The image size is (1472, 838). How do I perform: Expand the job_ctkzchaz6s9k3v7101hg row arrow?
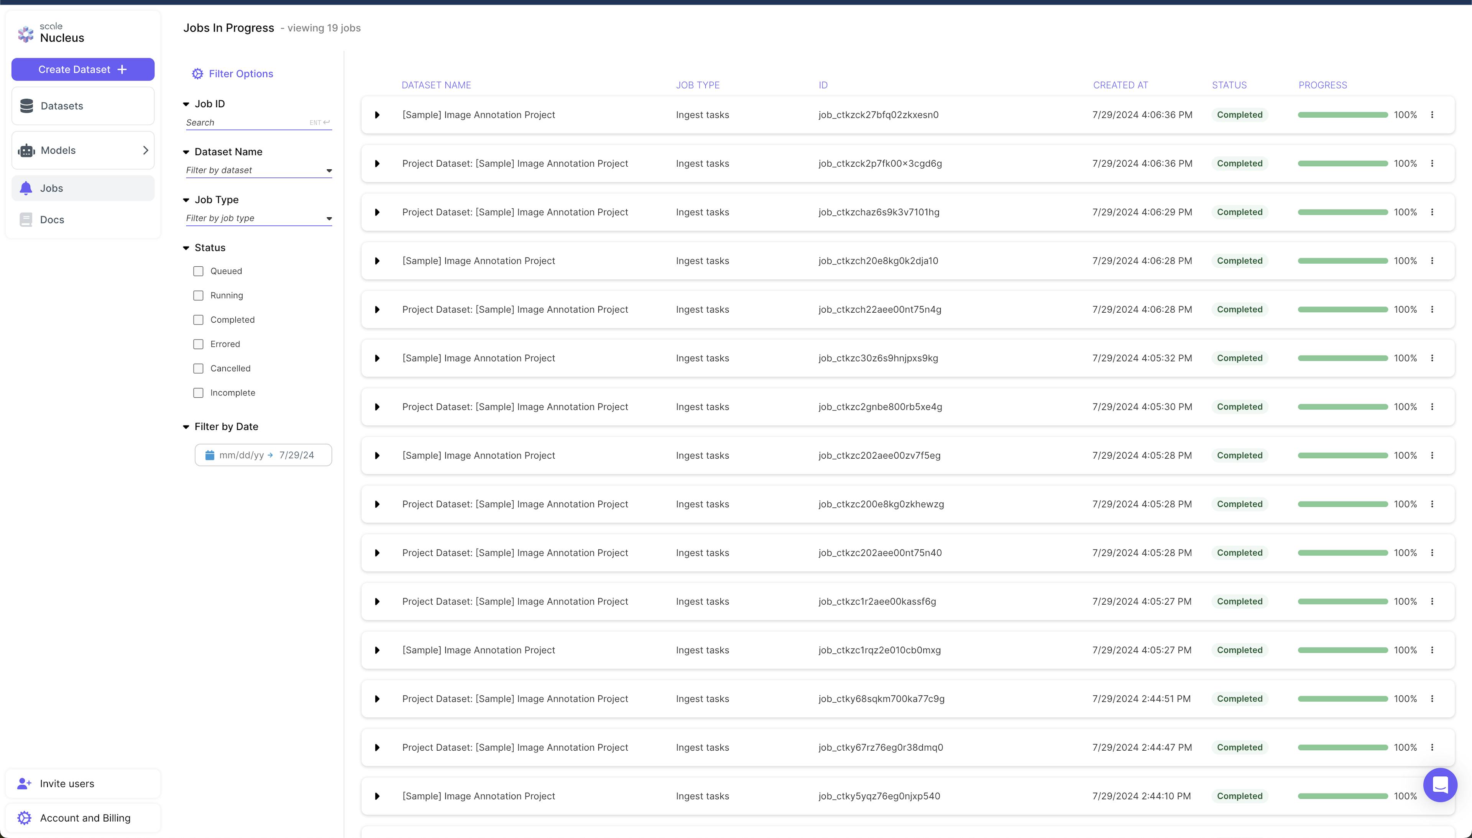pos(377,212)
